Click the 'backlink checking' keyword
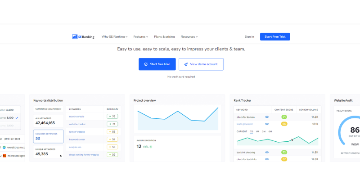Viewport: 360px width, 180px height. click(246, 152)
